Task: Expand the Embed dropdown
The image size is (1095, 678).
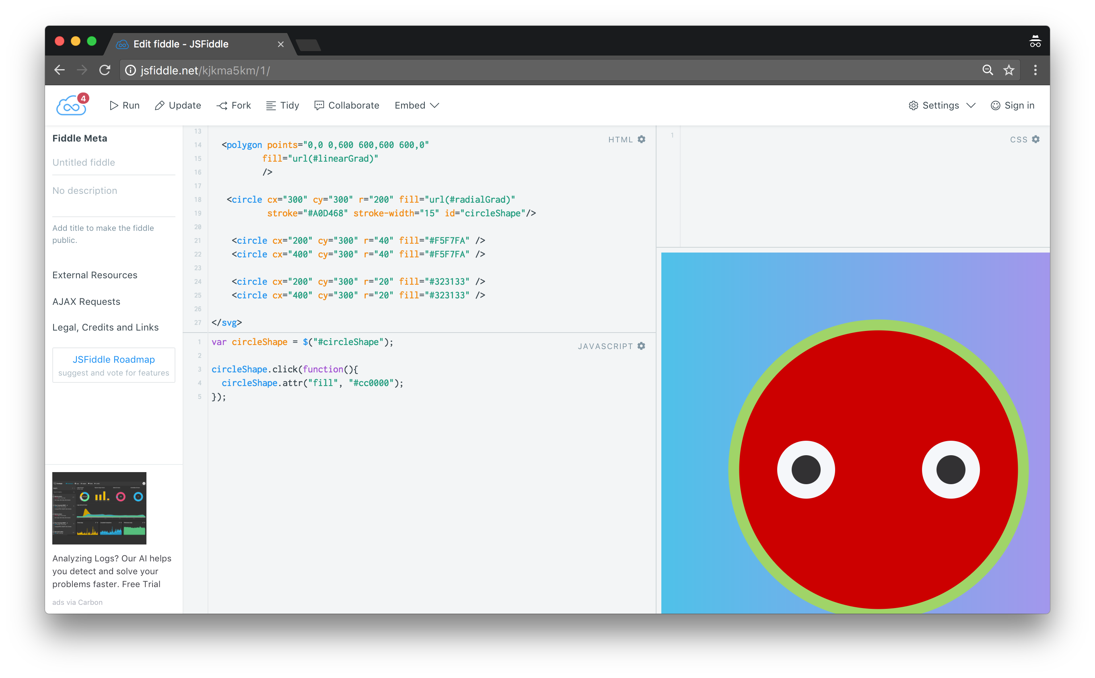Action: pos(416,105)
